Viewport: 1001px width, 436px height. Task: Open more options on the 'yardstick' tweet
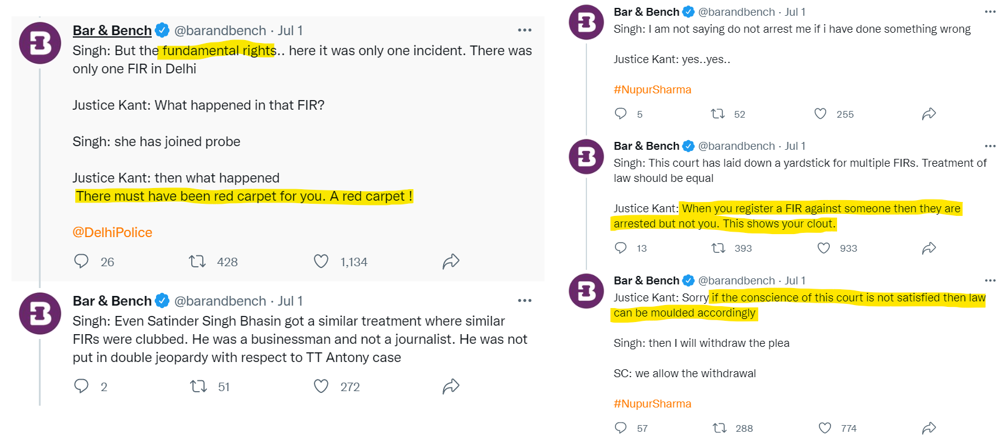(990, 146)
